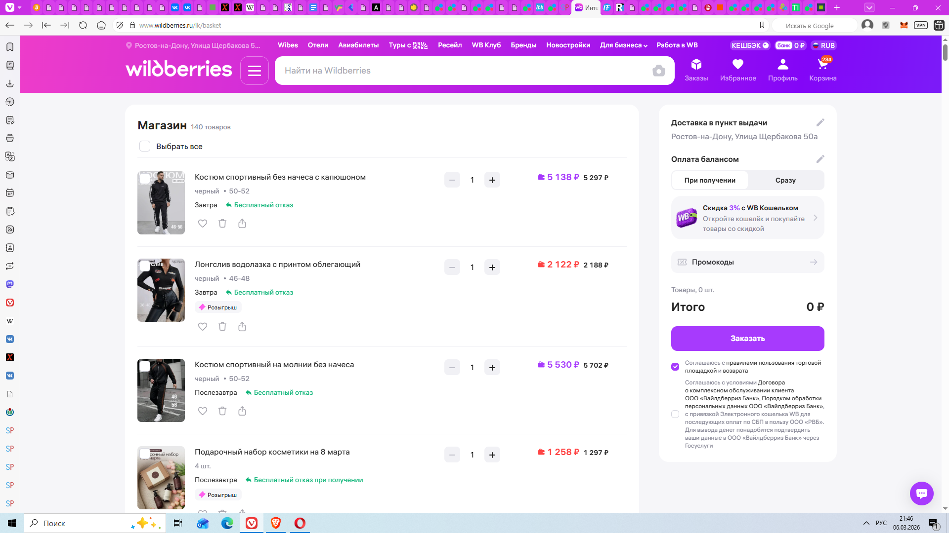Add Костюм спортивный с капюшоном to favorites

[203, 224]
